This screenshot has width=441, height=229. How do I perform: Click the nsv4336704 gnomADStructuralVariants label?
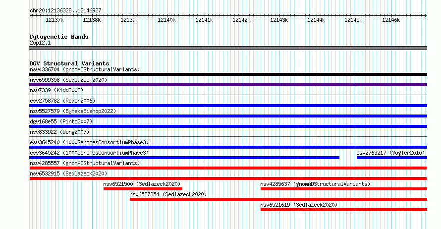[x=85, y=69]
